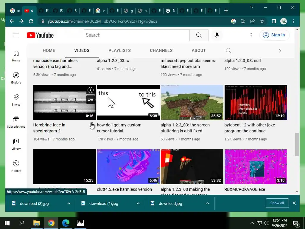Play the black 15:25 video thumbnail
This screenshot has height=229, width=305.
point(65,167)
